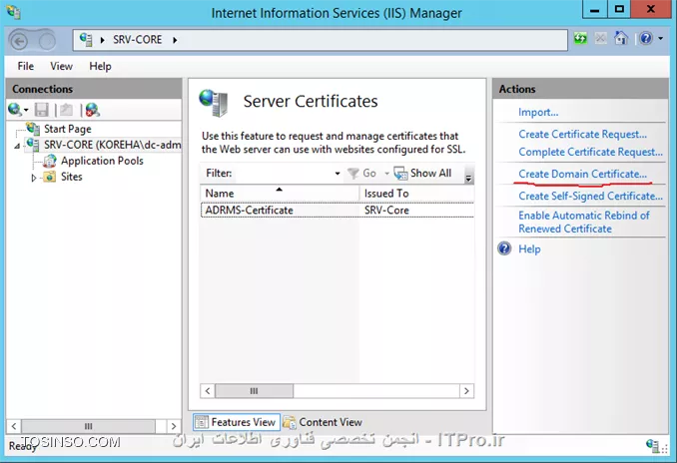Image resolution: width=677 pixels, height=463 pixels.
Task: Sort by the Name column header
Action: pos(280,194)
